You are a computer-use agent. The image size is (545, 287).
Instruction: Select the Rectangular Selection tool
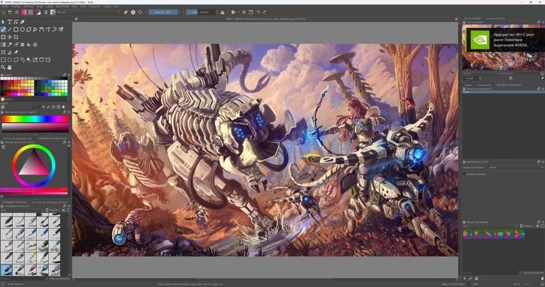[x=3, y=59]
